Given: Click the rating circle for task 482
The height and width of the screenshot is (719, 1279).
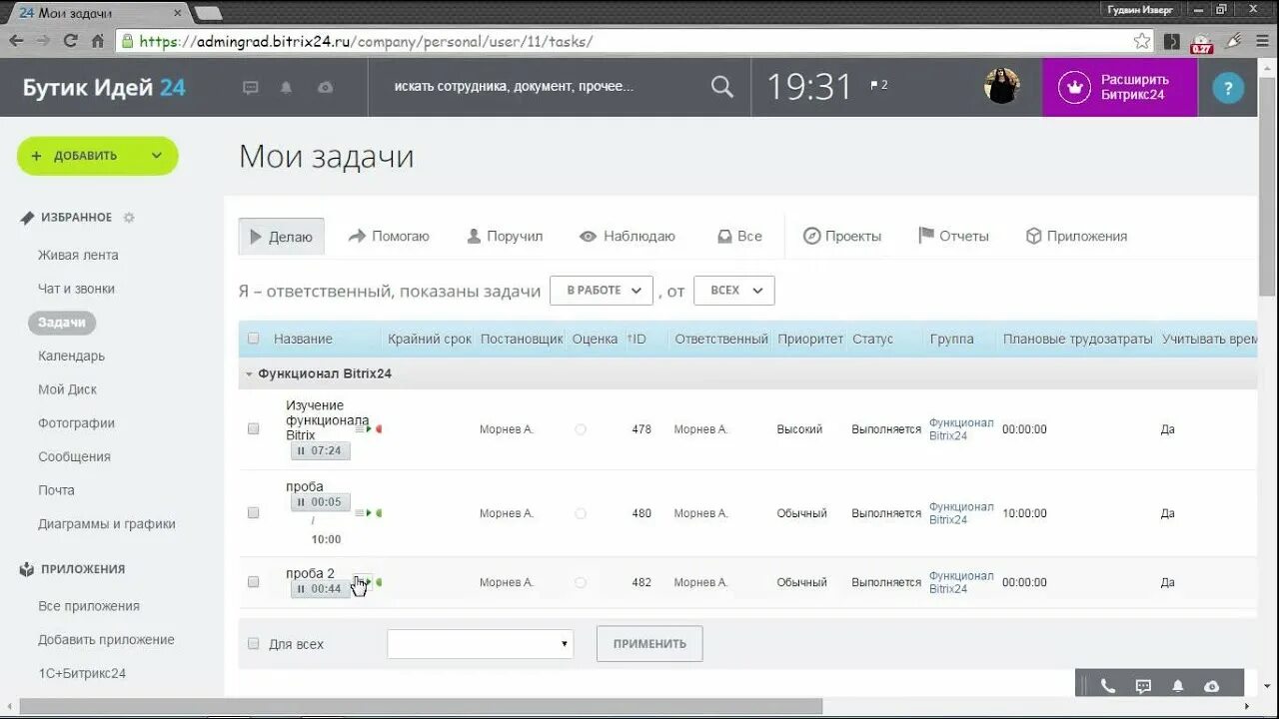Looking at the screenshot, I should click(581, 582).
